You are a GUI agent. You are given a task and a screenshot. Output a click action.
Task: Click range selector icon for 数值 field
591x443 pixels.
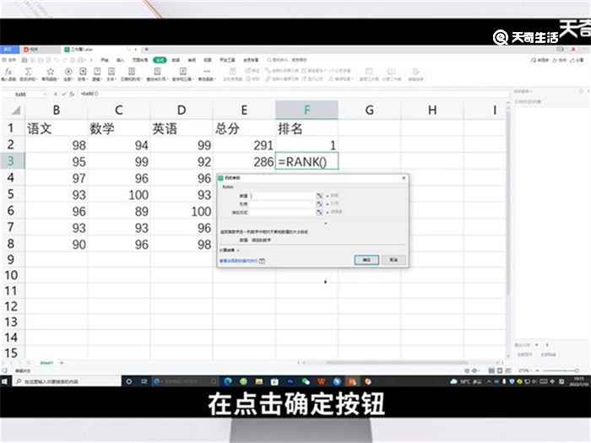[x=319, y=196]
